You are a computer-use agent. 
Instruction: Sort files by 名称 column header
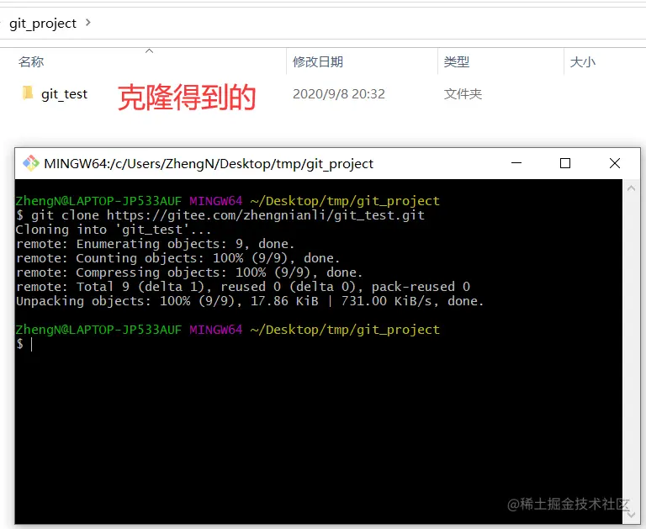[31, 61]
